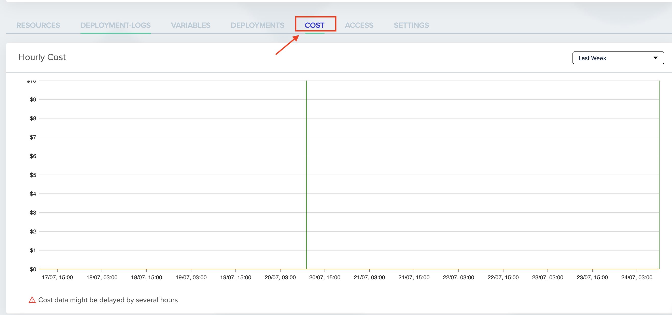672x315 pixels.
Task: Click the $9 y-axis label
Action: click(33, 99)
